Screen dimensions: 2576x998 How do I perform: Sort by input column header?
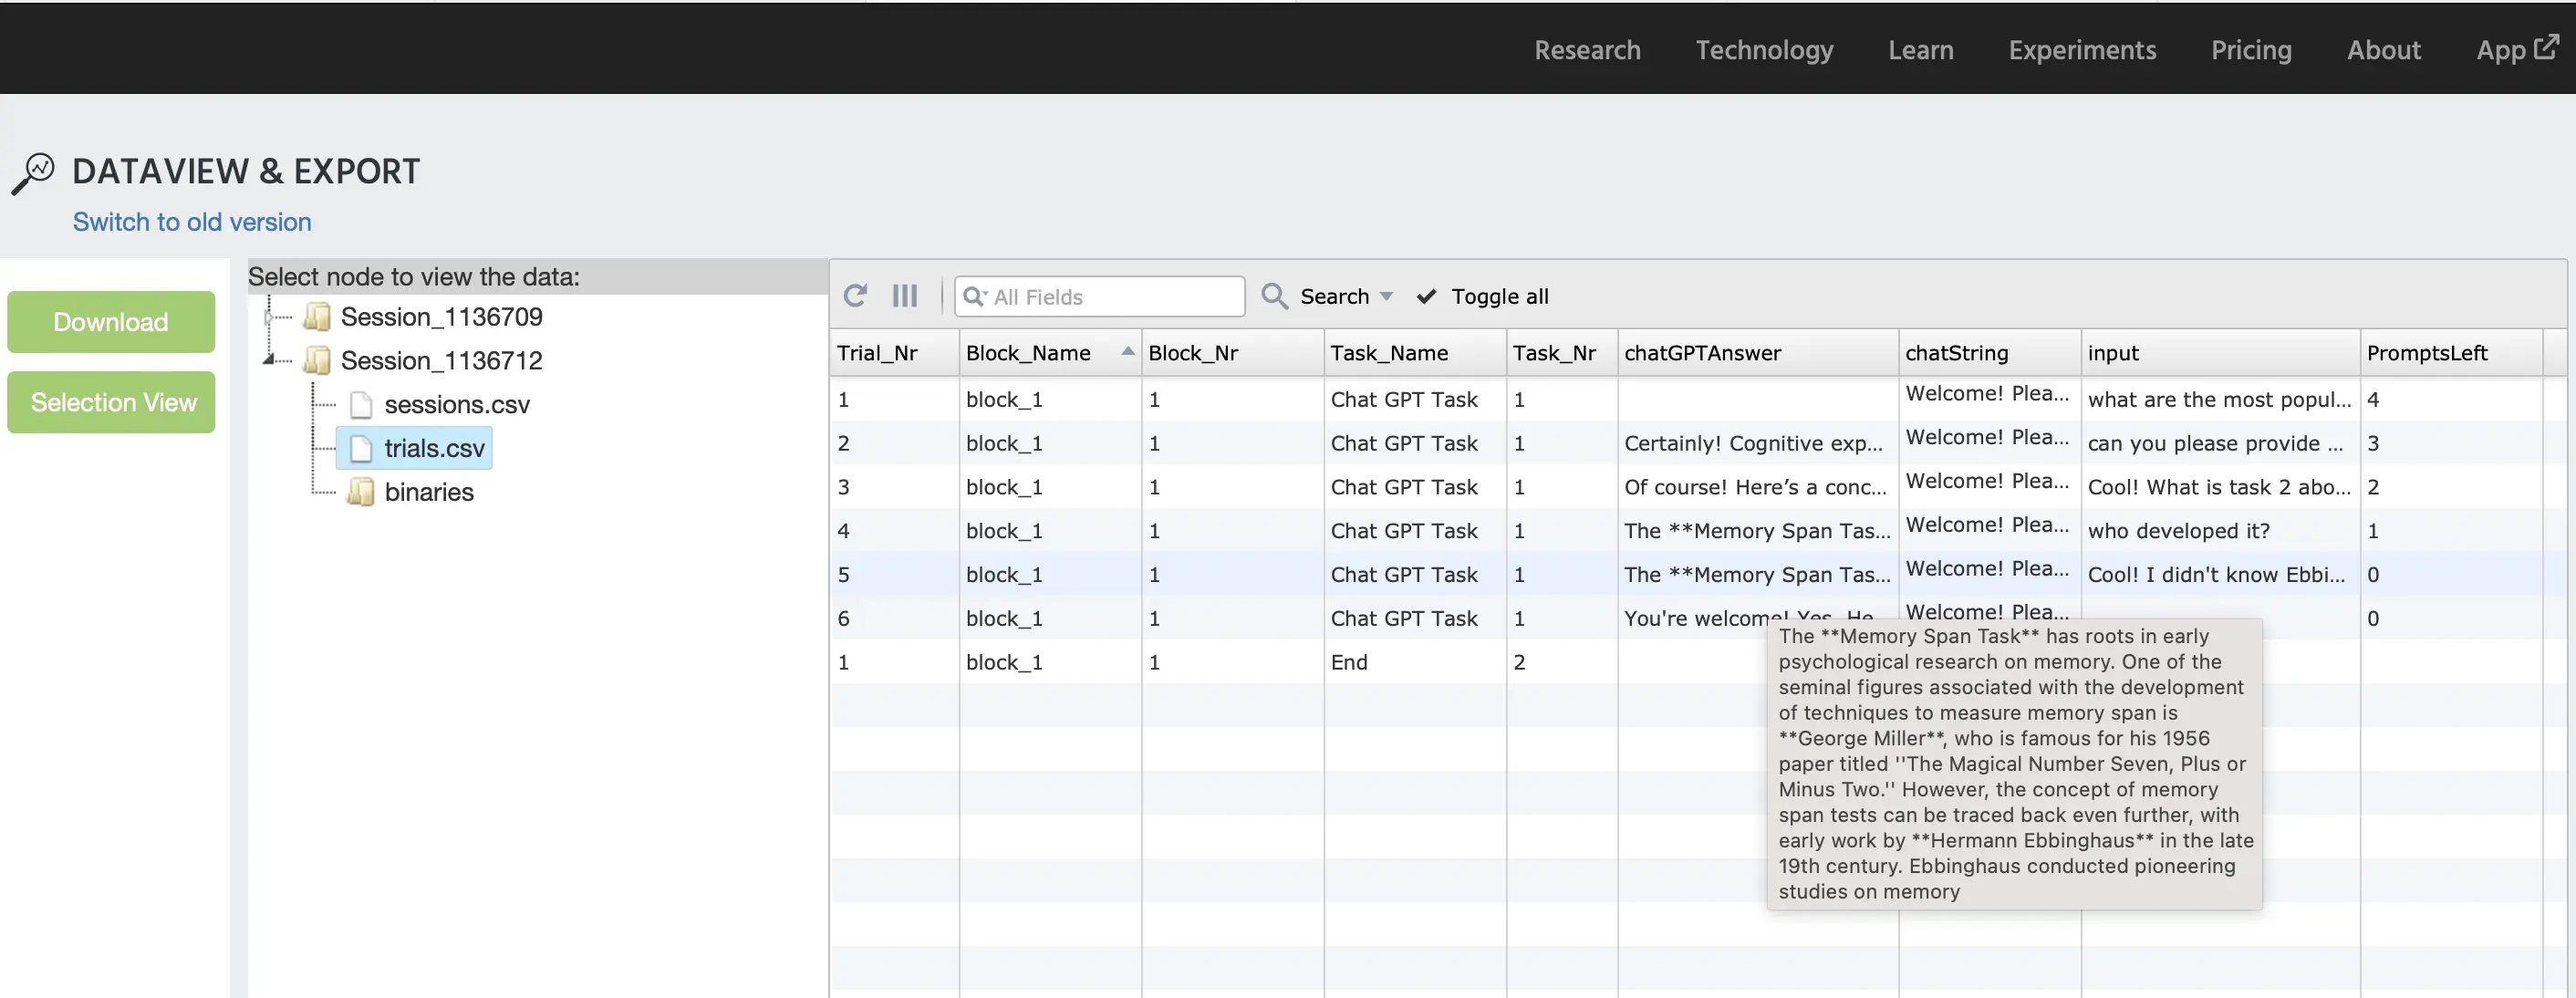pyautogui.click(x=2221, y=353)
